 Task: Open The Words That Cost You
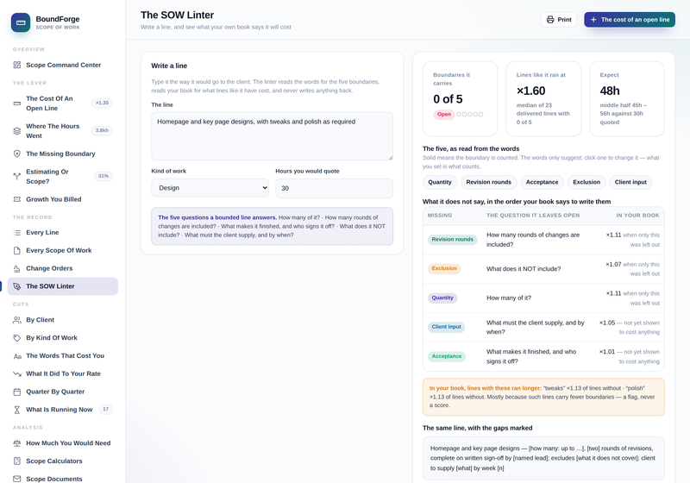(x=62, y=356)
